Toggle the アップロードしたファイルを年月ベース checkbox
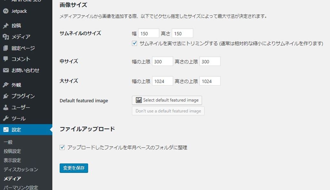This screenshot has width=330, height=190. [63, 148]
